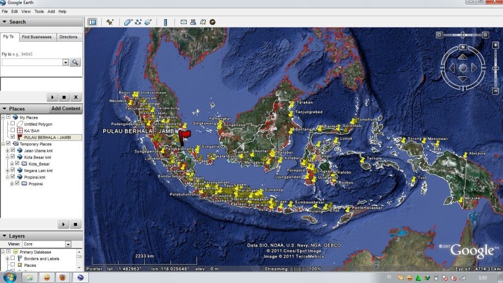Image resolution: width=503 pixels, height=283 pixels.
Task: Enable Borders and Labels layer checkbox
Action: click(x=12, y=258)
